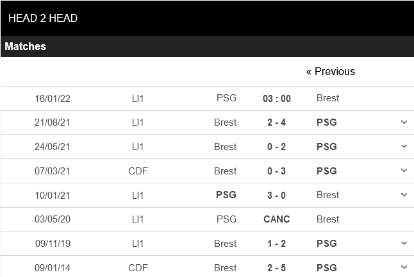
Task: Open the 2 - 5 score result
Action: [x=277, y=268]
